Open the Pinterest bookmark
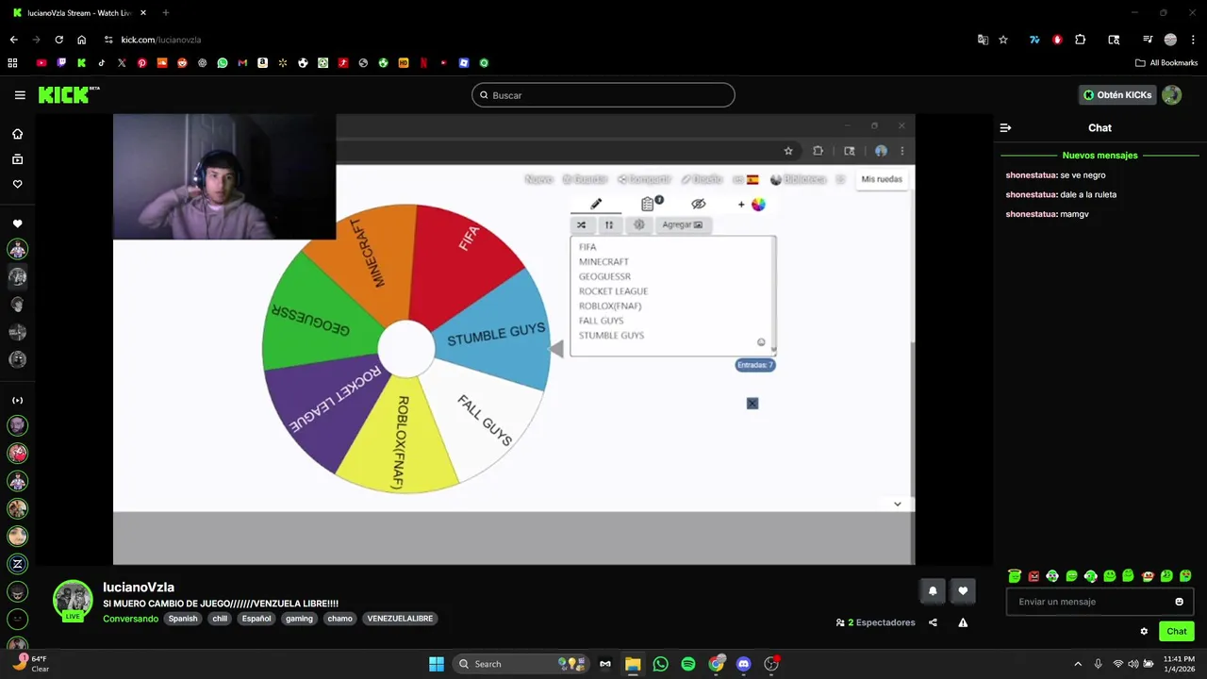The height and width of the screenshot is (679, 1207). click(142, 63)
